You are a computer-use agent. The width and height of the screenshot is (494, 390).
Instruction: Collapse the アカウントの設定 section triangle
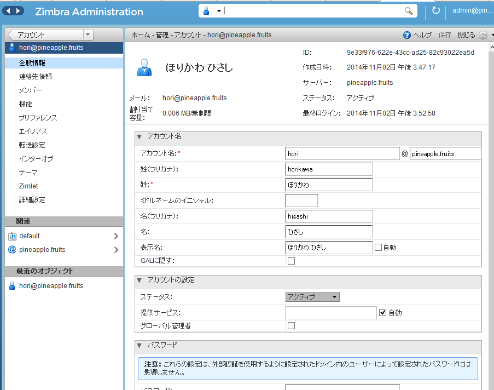click(140, 280)
